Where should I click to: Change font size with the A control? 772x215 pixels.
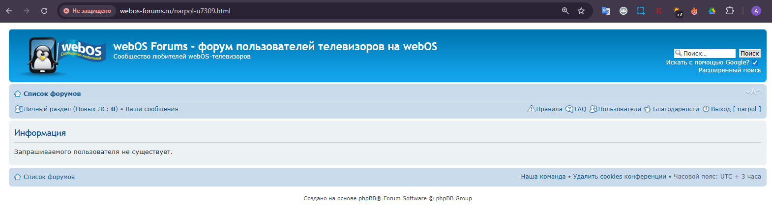pyautogui.click(x=753, y=92)
